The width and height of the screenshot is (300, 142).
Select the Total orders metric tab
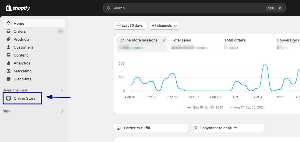(235, 44)
